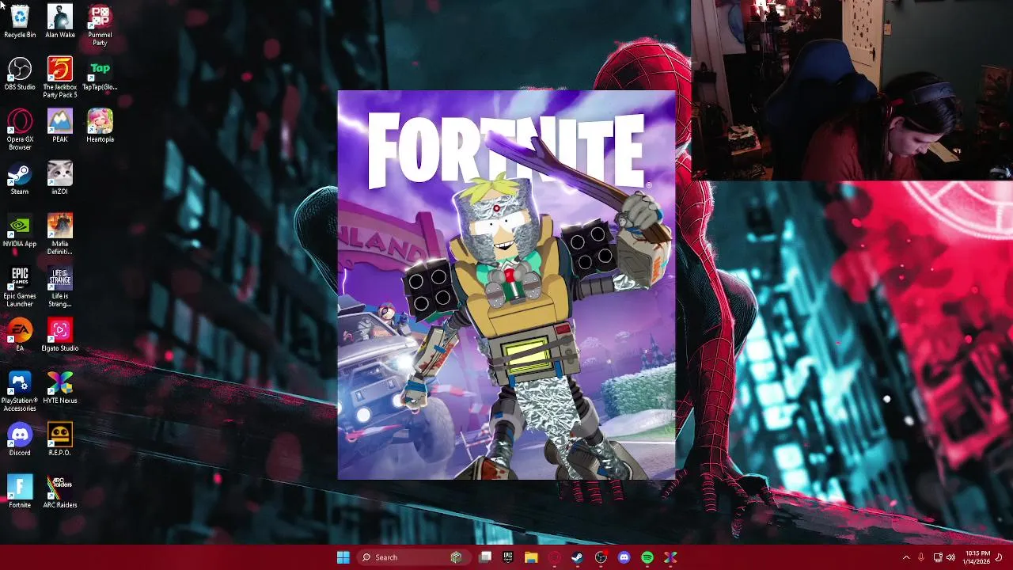
Task: Select the EA desktop icon
Action: point(20,335)
